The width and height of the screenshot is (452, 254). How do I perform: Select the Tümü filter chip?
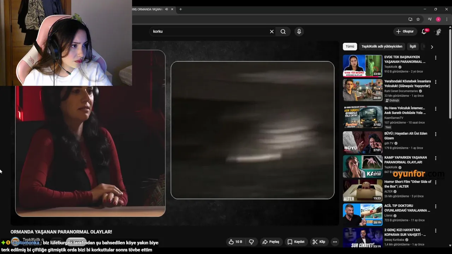(350, 47)
